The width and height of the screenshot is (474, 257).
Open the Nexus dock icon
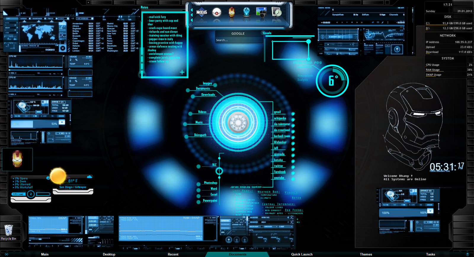click(202, 12)
